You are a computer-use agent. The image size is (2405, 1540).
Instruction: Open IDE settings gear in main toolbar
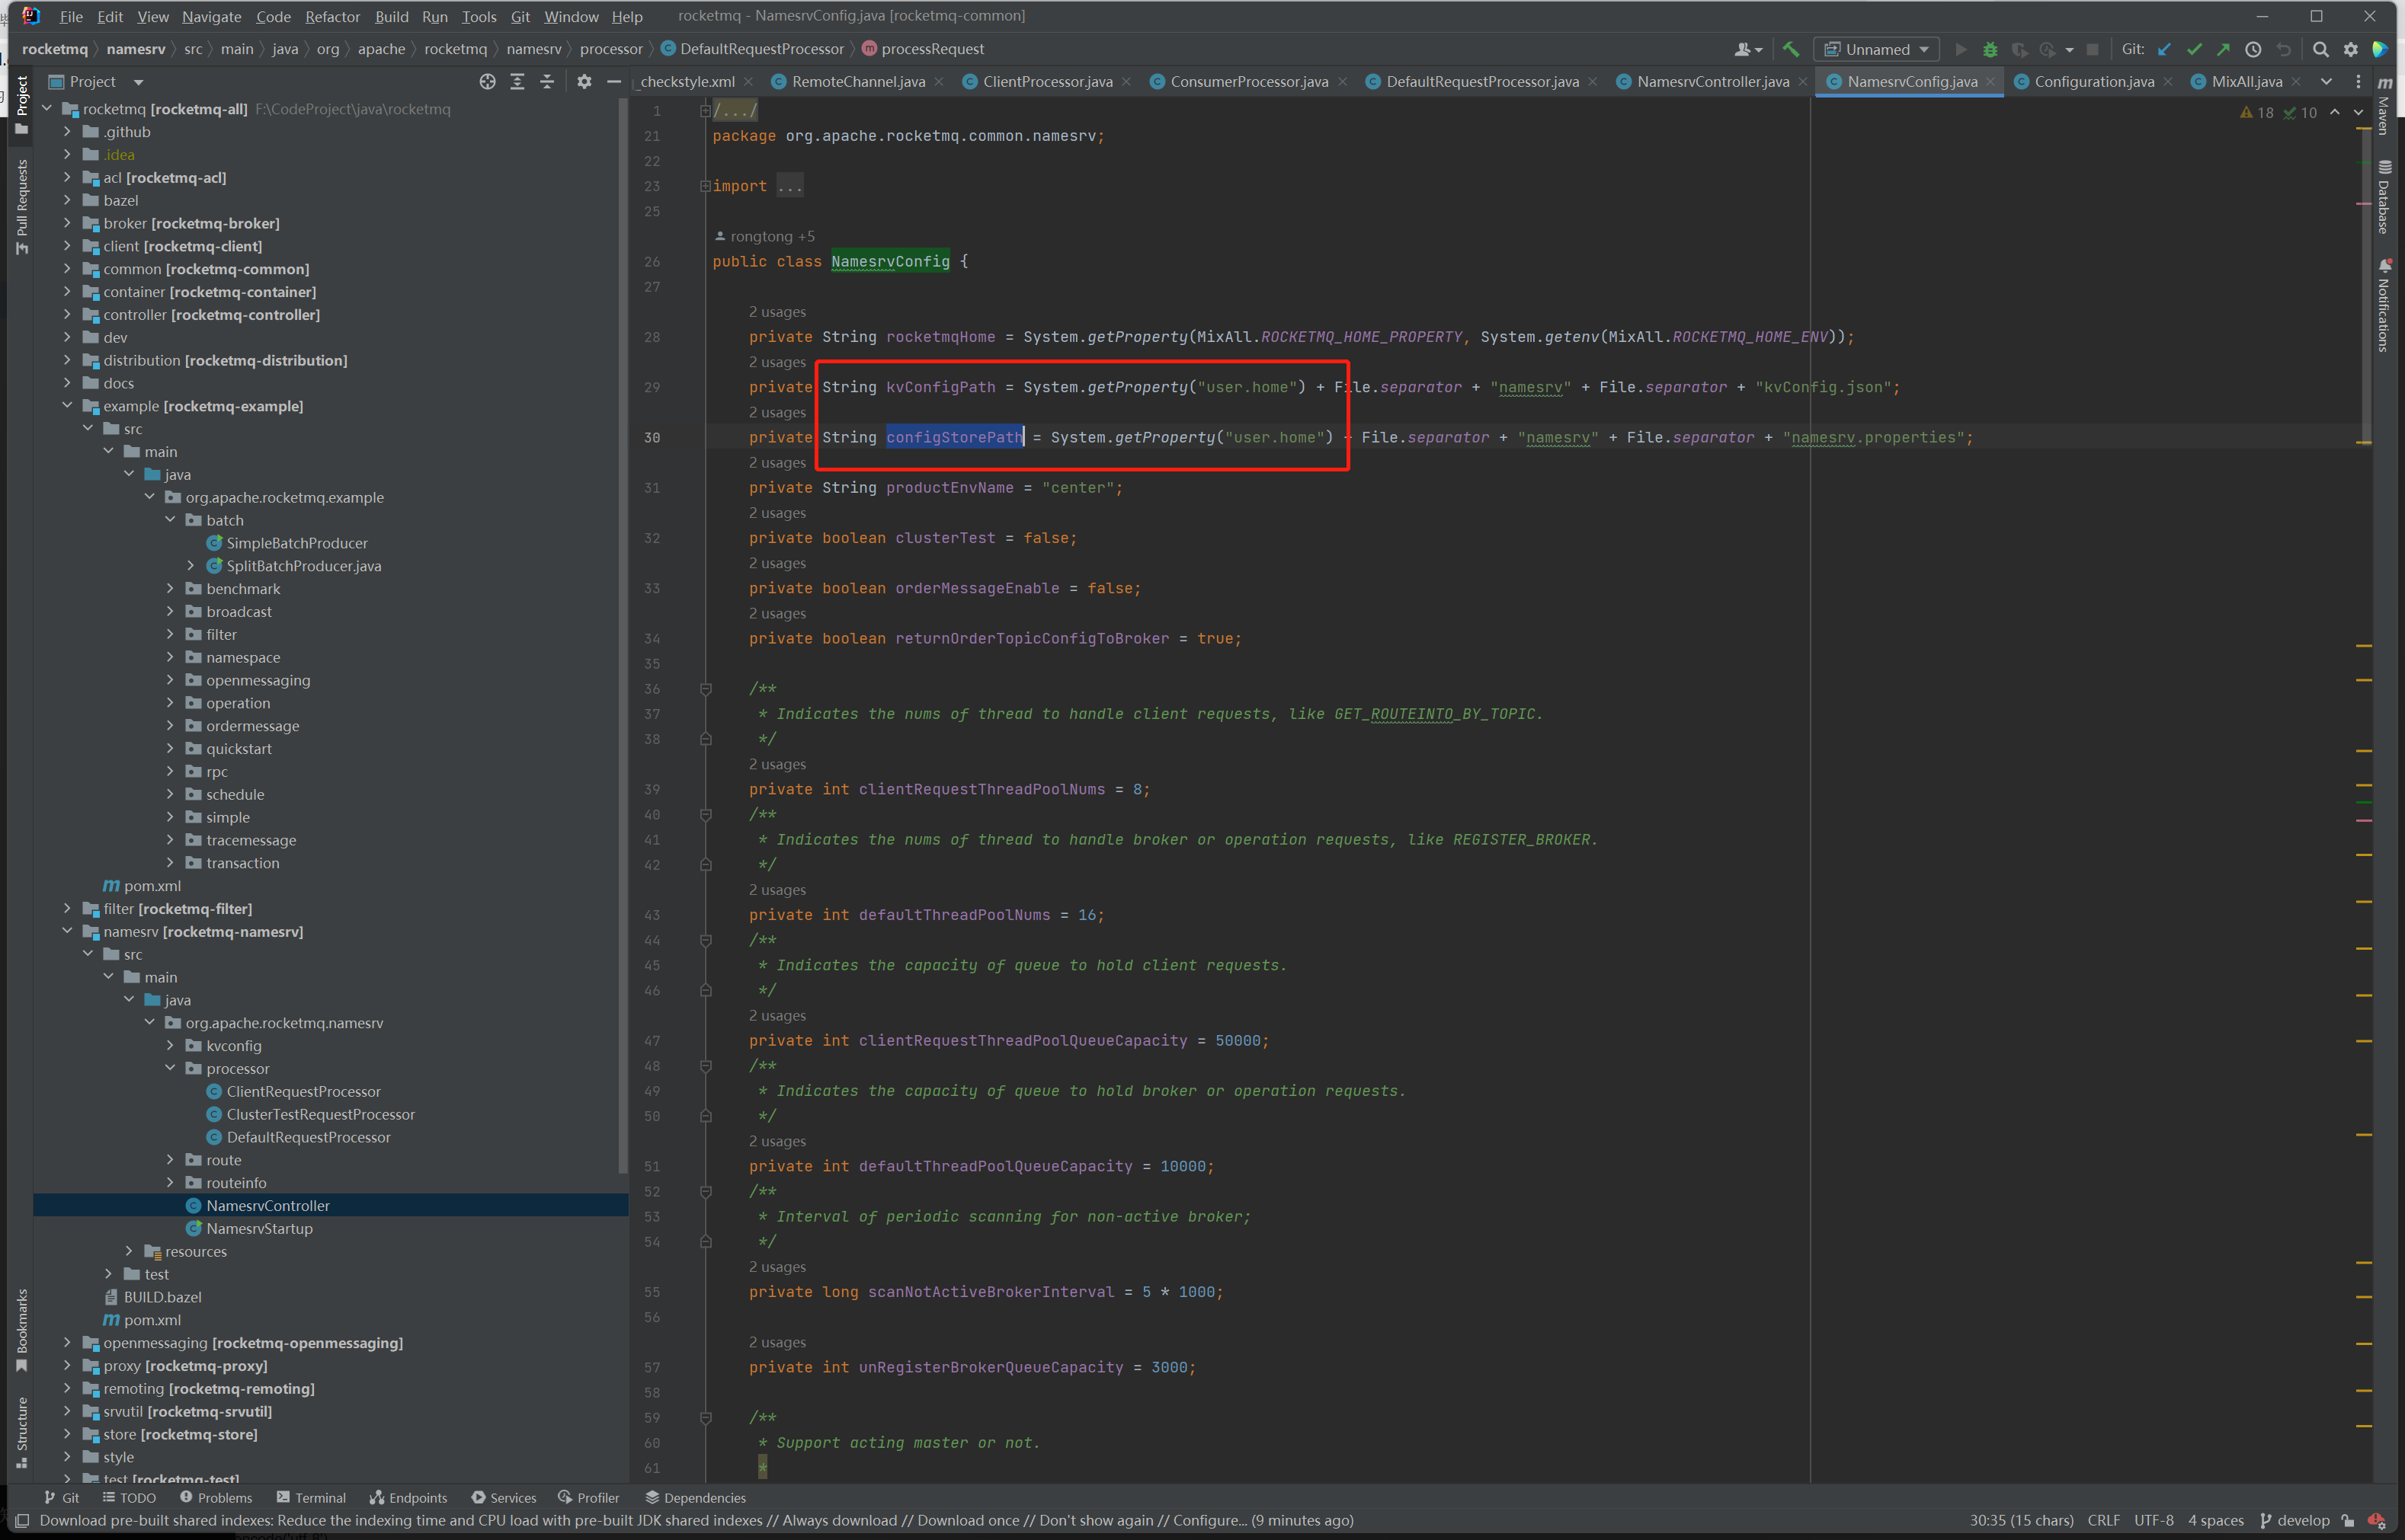pyautogui.click(x=2351, y=49)
